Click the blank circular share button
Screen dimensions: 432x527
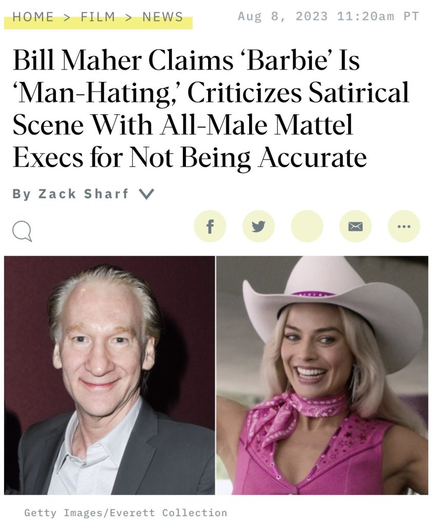[307, 226]
